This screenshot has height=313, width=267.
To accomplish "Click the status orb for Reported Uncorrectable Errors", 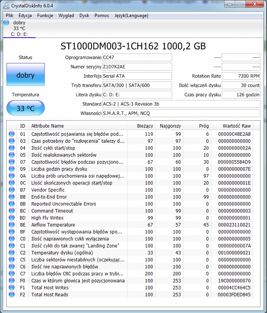I will coord(12,204).
